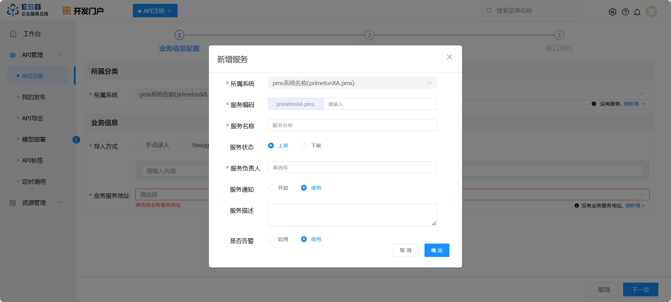The width and height of the screenshot is (671, 302).
Task: Open the user avatar profile
Action: (x=651, y=12)
